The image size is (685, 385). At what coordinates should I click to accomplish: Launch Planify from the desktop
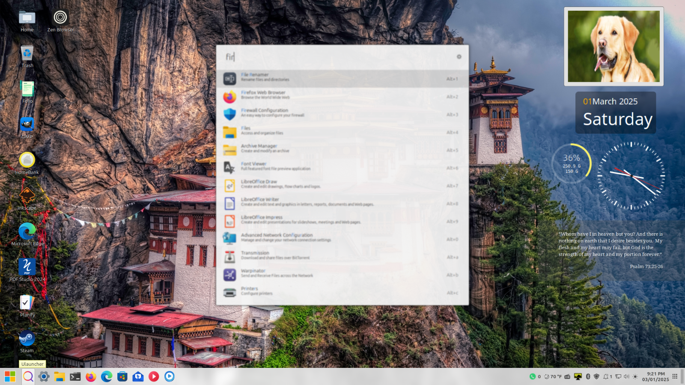[27, 306]
